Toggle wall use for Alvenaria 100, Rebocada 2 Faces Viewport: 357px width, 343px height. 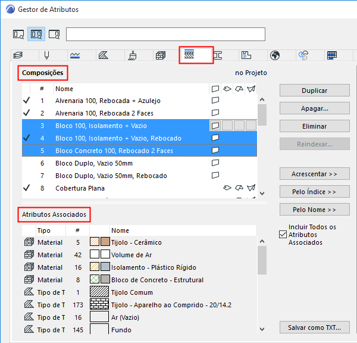point(215,113)
